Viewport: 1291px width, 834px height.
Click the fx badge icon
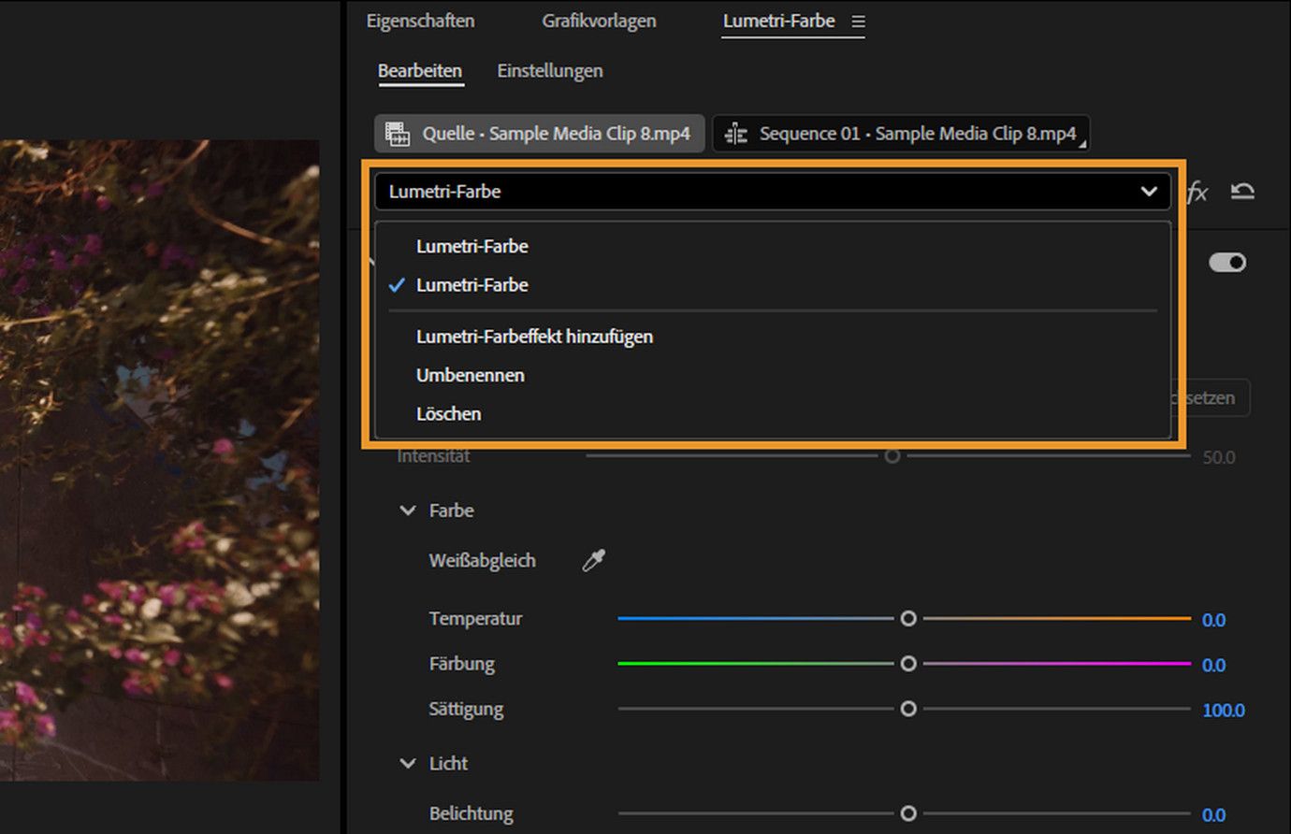(1198, 191)
